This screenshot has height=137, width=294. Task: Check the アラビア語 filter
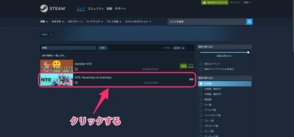point(201,110)
